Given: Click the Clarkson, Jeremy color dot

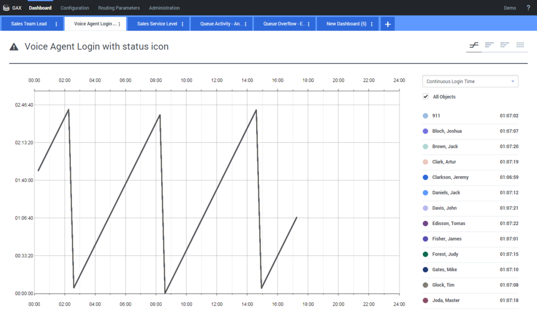Looking at the screenshot, I should coord(425,177).
